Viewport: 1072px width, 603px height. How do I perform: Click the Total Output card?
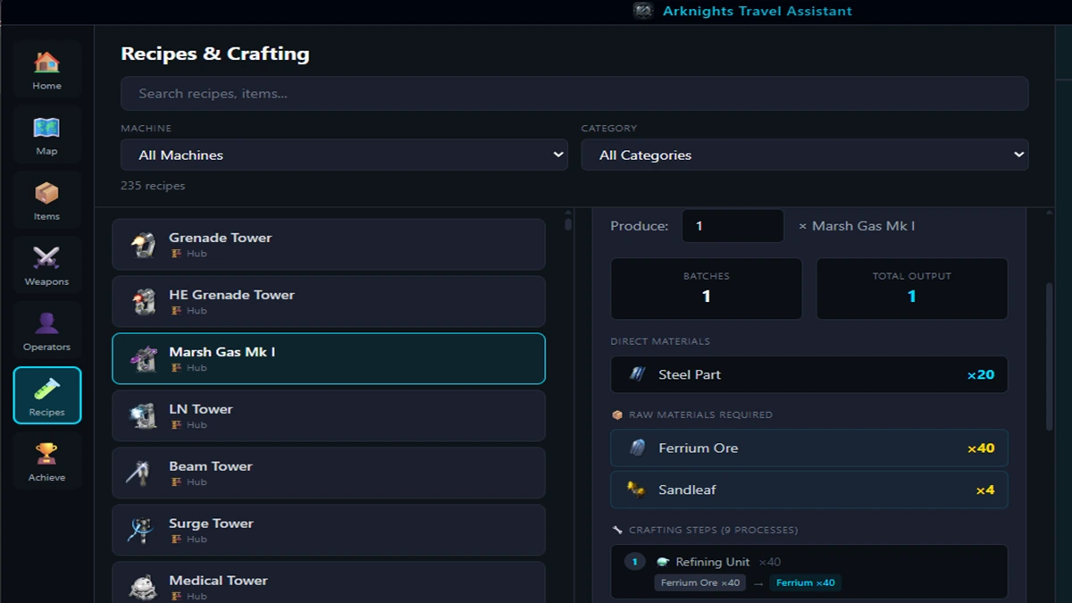tap(912, 289)
